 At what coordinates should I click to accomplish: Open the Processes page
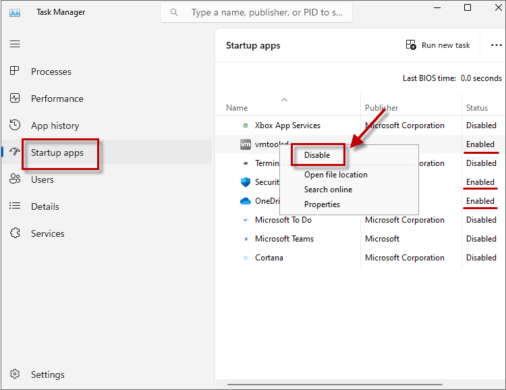click(51, 72)
